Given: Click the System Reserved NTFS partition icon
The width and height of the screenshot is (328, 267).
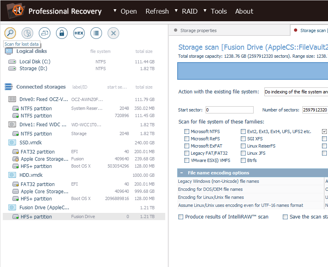Looking at the screenshot, I should click(x=16, y=108).
